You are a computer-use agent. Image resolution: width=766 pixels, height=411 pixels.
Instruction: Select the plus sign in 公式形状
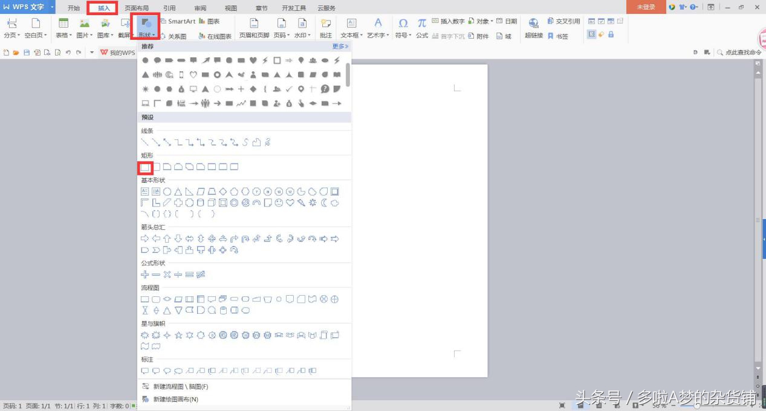[145, 275]
